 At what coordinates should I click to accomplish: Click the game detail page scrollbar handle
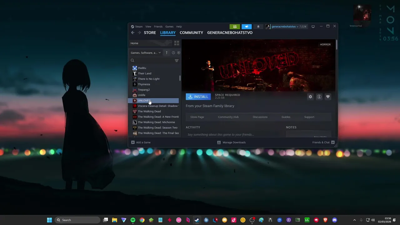(337, 44)
